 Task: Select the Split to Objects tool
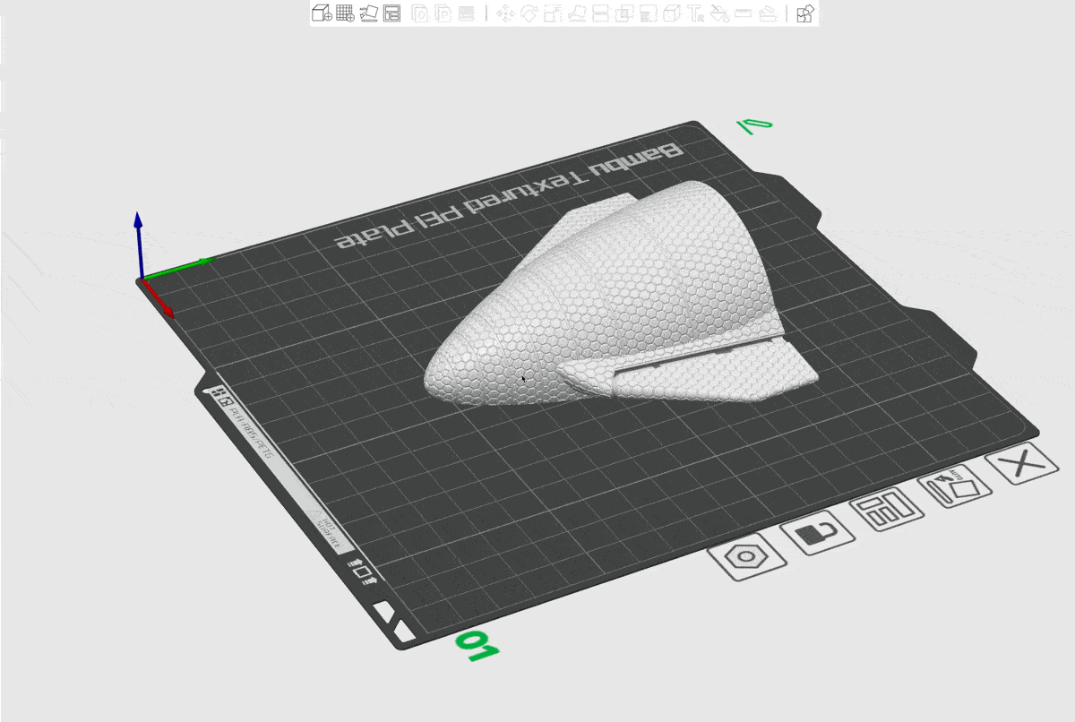(419, 13)
